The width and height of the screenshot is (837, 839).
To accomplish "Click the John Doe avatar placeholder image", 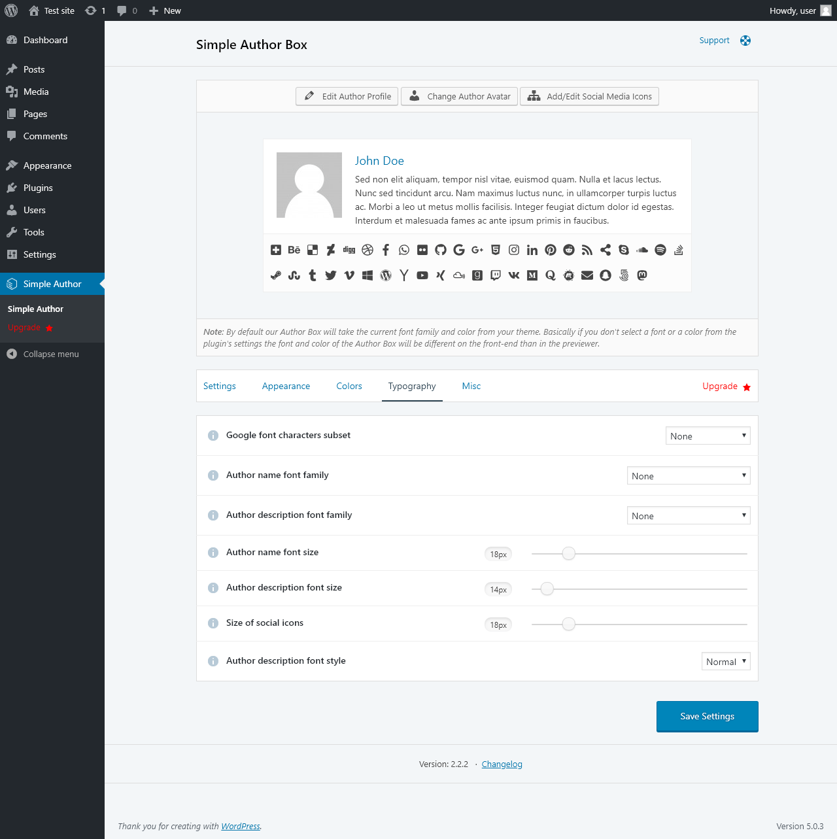I will 309,185.
